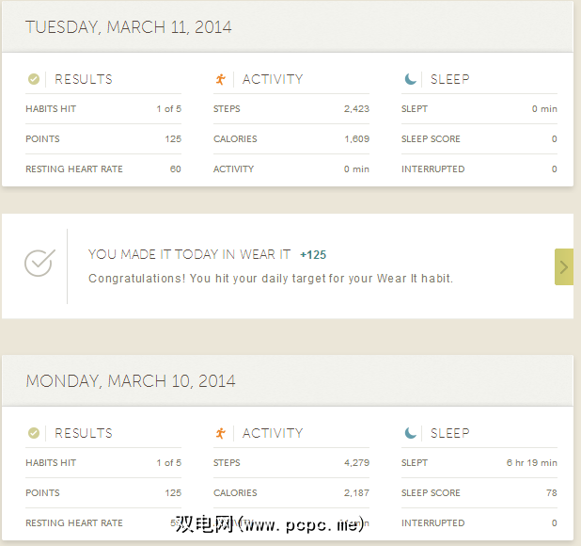Image resolution: width=581 pixels, height=546 pixels.
Task: Click the Activity runner icon for March 11
Action: click(220, 80)
